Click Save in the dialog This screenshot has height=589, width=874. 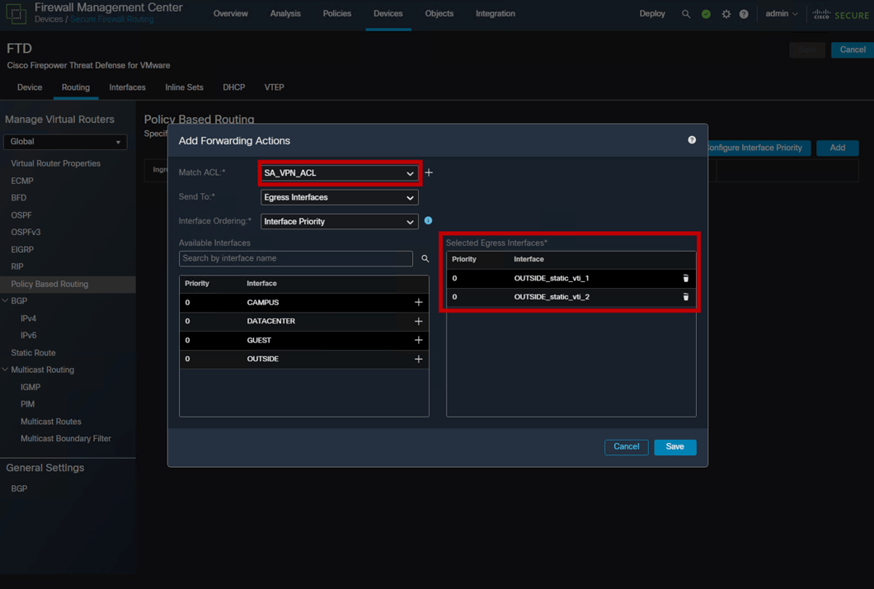[675, 447]
